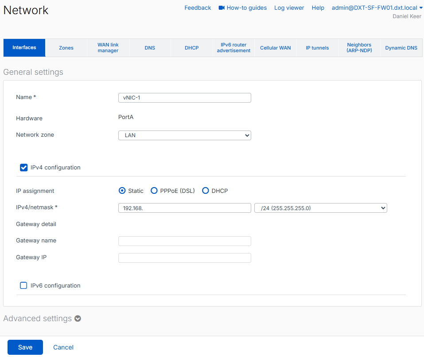Switch to the Zones tab
The image size is (424, 357).
pos(66,48)
